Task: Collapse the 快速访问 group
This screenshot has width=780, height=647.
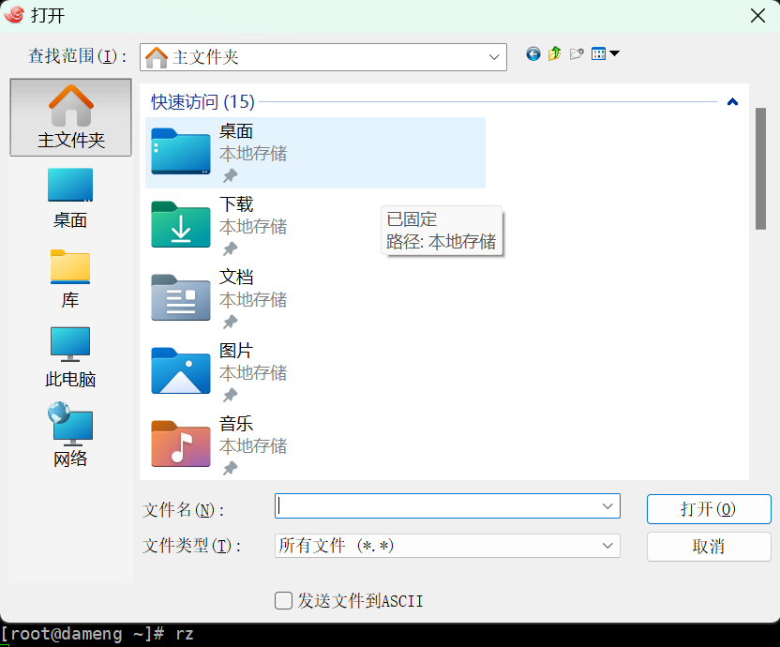Action: tap(732, 102)
